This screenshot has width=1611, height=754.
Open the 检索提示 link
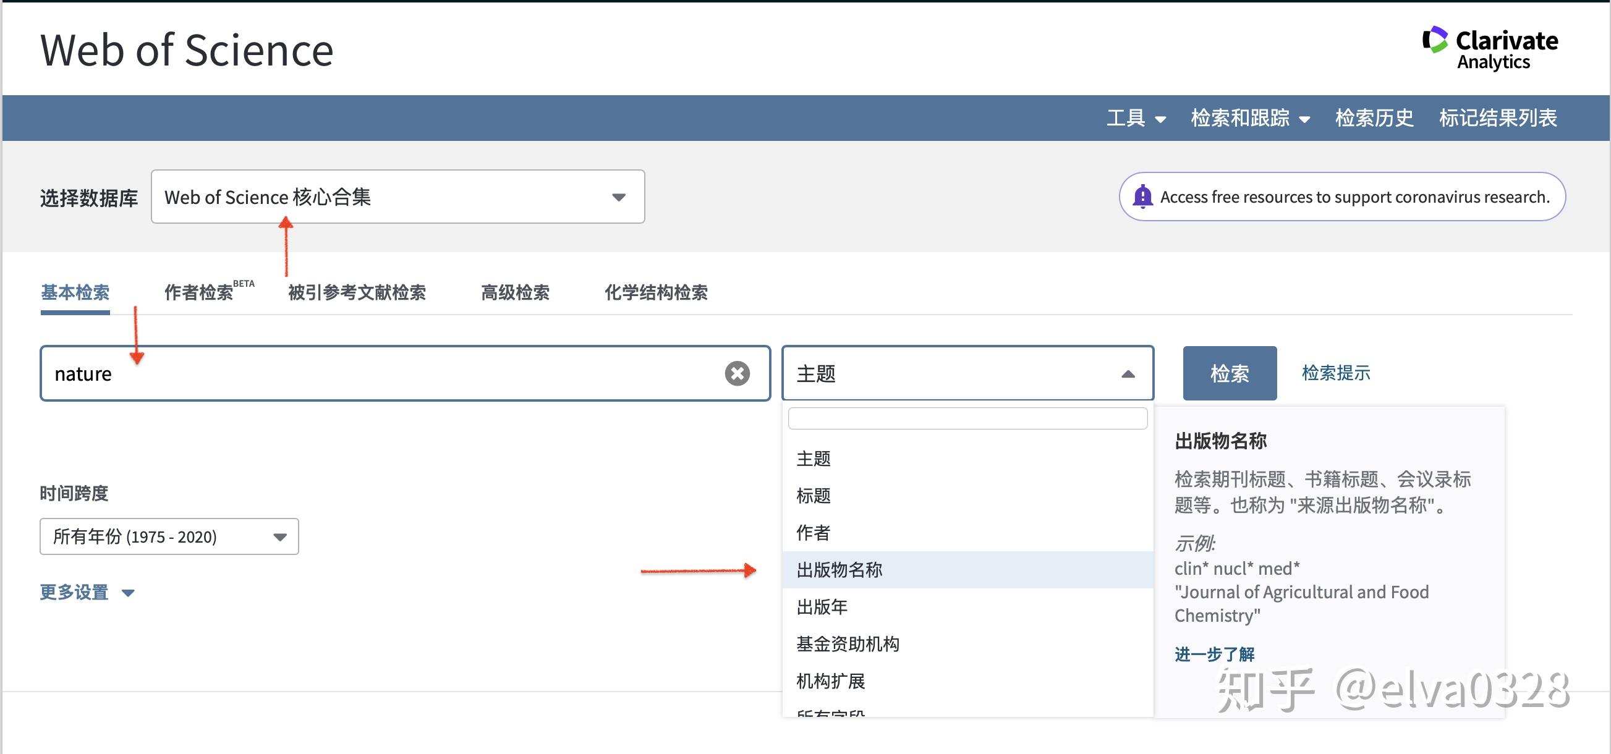(x=1336, y=373)
